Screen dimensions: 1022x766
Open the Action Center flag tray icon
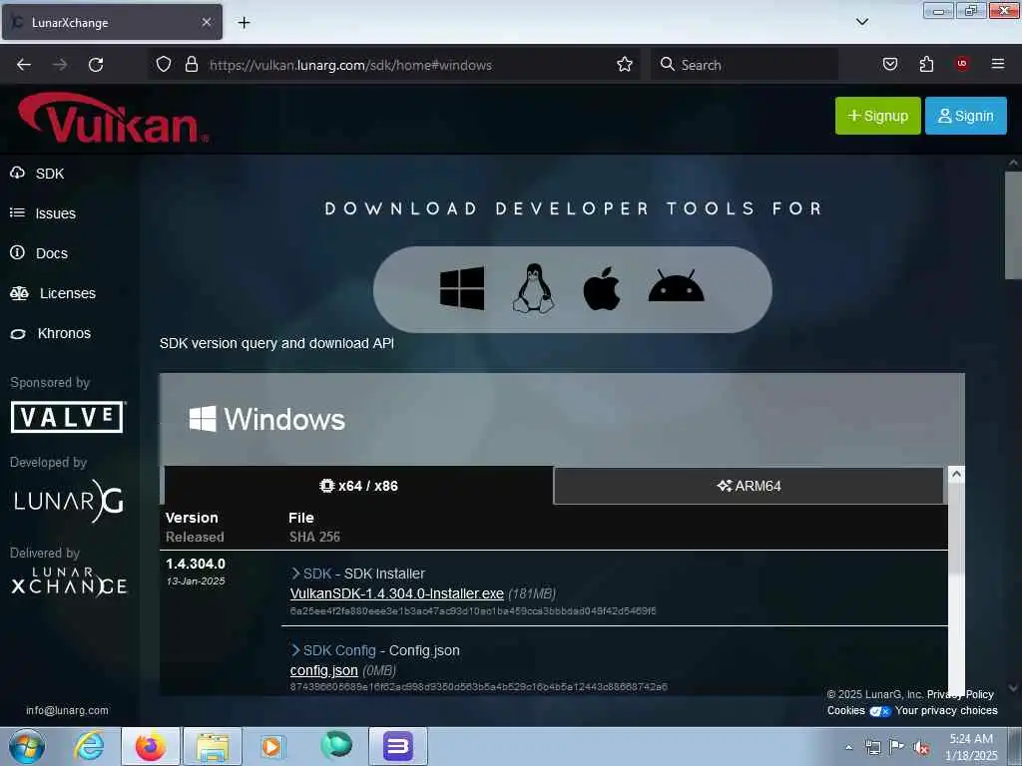(897, 746)
